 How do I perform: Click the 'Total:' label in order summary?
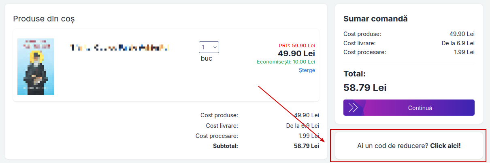[354, 74]
